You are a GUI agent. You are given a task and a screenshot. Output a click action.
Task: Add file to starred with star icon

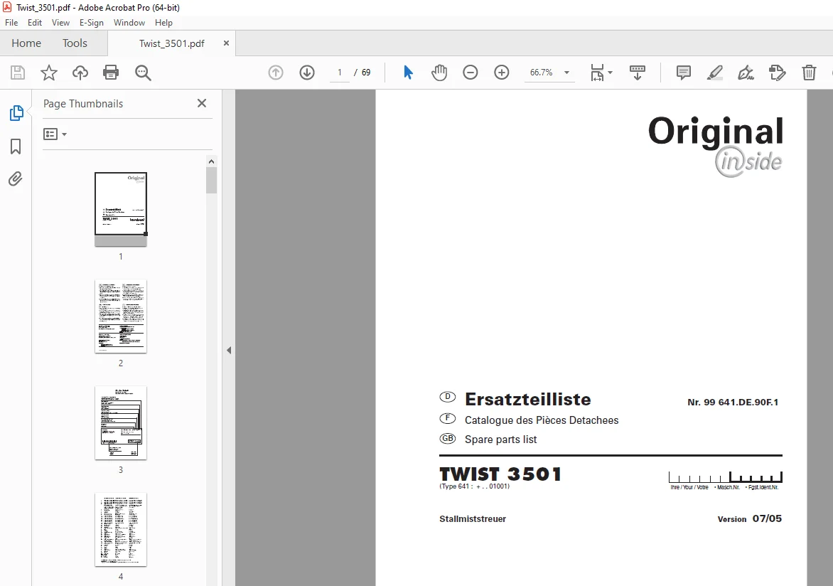(49, 73)
